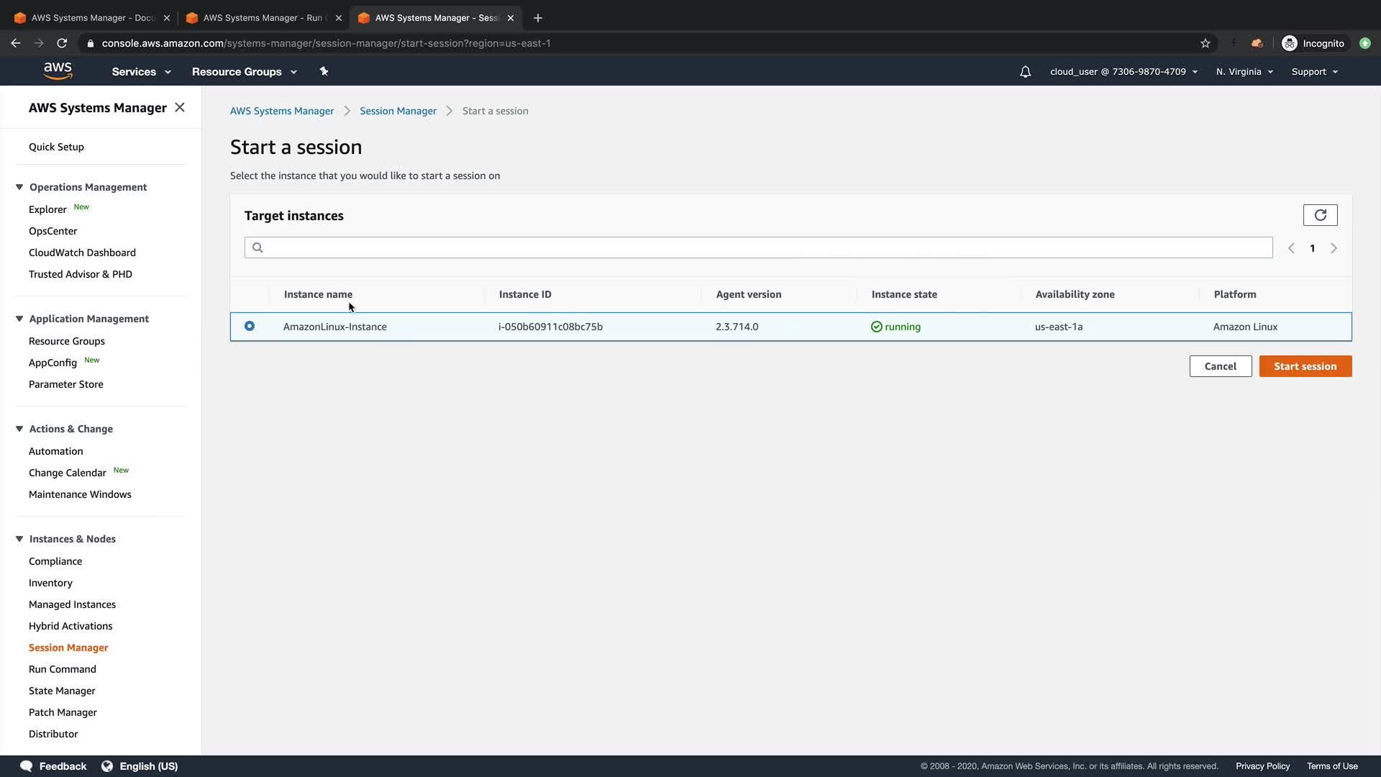
Task: Click the Start session button
Action: coord(1305,366)
